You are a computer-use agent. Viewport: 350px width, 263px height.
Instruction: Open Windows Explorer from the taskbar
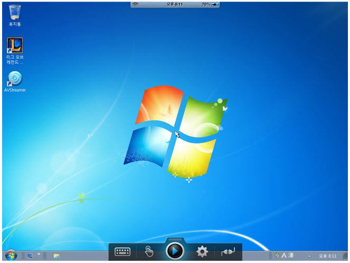[x=56, y=256]
